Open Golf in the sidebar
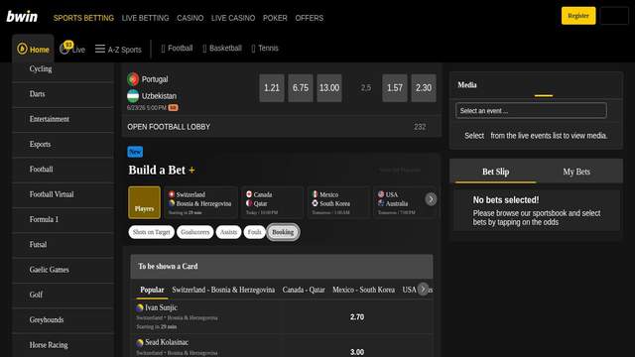Viewport: 635px width, 357px height. point(63,296)
